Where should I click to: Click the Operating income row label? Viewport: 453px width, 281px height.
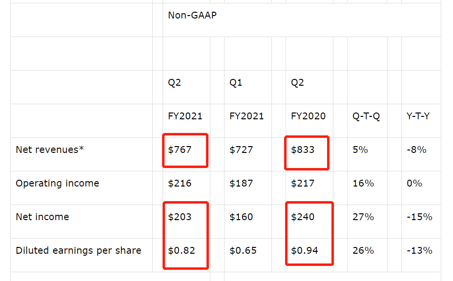tap(57, 183)
